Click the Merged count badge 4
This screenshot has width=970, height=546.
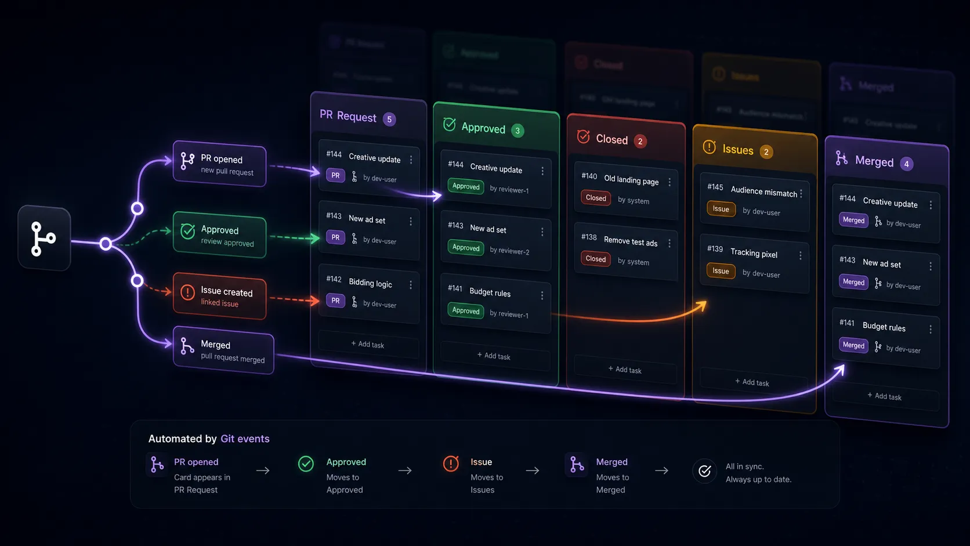pos(907,164)
